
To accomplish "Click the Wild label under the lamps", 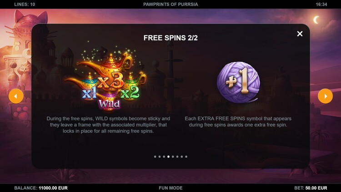I will [109, 104].
